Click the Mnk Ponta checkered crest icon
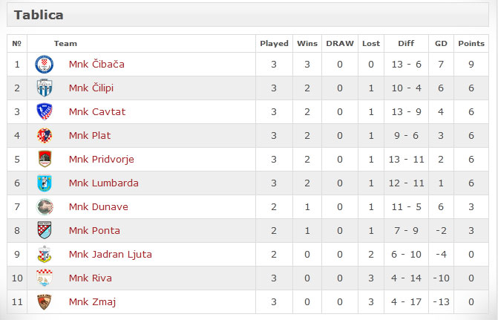The height and width of the screenshot is (320, 498). tap(45, 231)
